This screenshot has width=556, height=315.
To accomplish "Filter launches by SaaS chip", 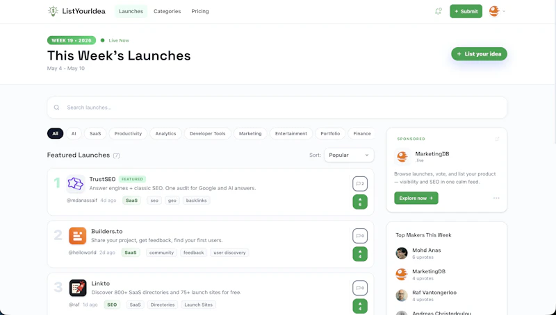I will (x=95, y=133).
